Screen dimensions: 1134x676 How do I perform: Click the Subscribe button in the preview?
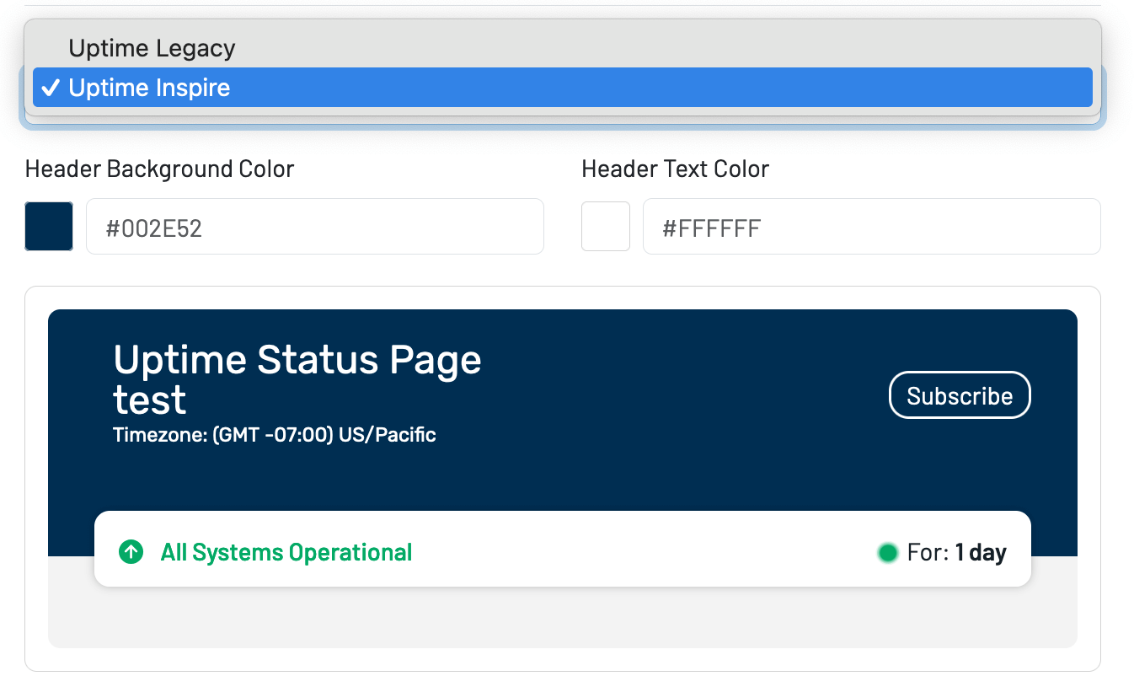pyautogui.click(x=959, y=394)
